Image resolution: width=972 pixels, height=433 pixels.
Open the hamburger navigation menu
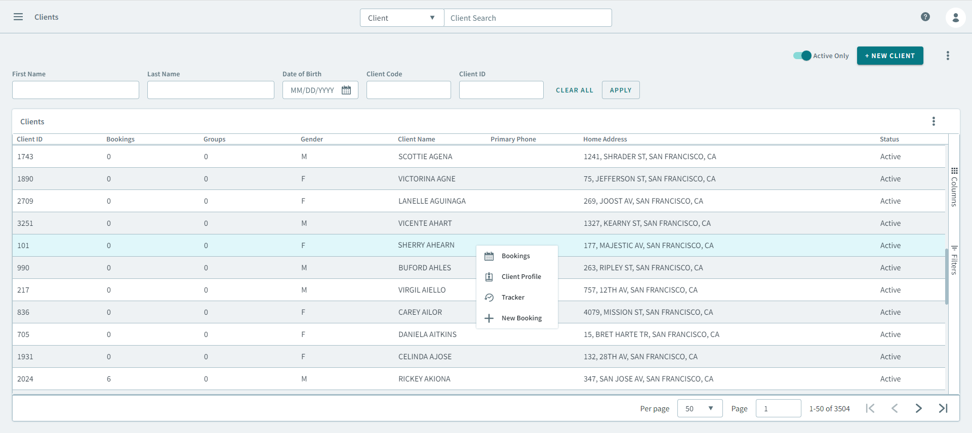click(18, 17)
